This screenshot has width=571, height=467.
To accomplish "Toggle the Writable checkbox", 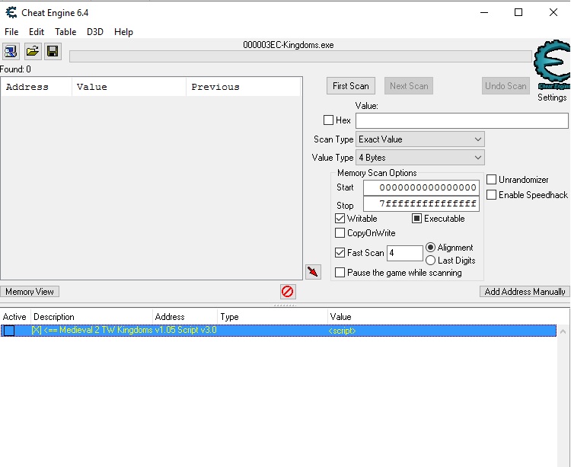I will 340,218.
